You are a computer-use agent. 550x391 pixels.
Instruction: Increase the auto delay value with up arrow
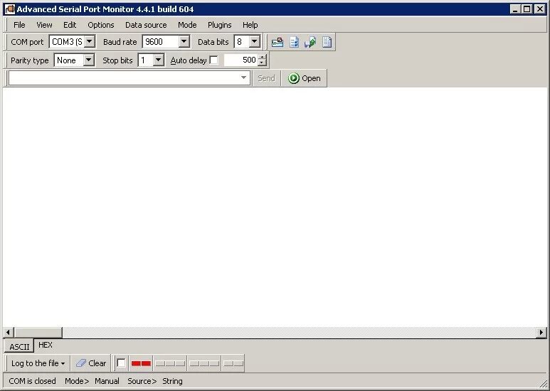coord(262,57)
